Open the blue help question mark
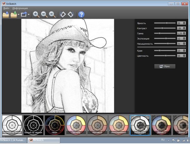Viewport: 190px width, 146px height. 81,15
